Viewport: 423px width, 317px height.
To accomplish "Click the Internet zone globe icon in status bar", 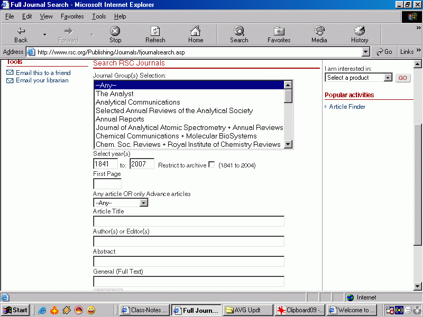I will (351, 297).
